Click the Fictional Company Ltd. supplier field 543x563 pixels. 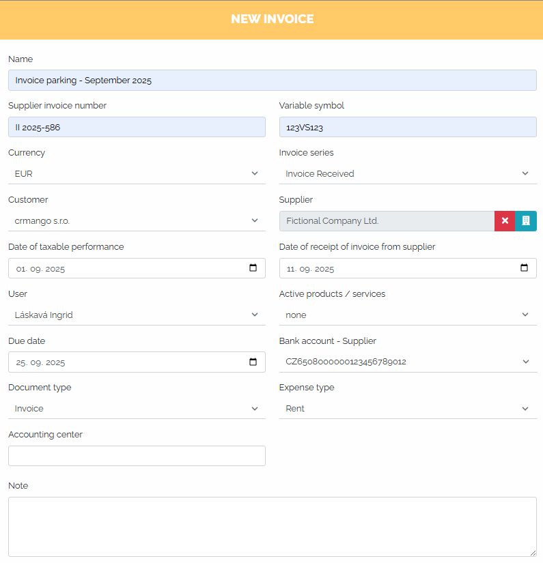387,221
